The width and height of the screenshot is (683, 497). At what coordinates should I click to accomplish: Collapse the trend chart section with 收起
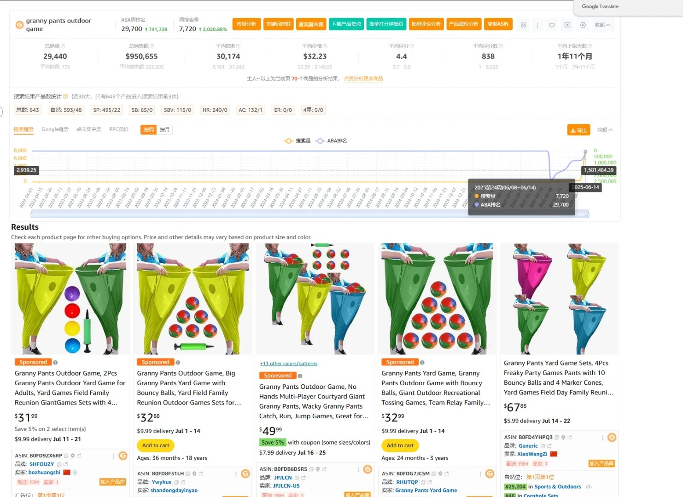pos(605,130)
